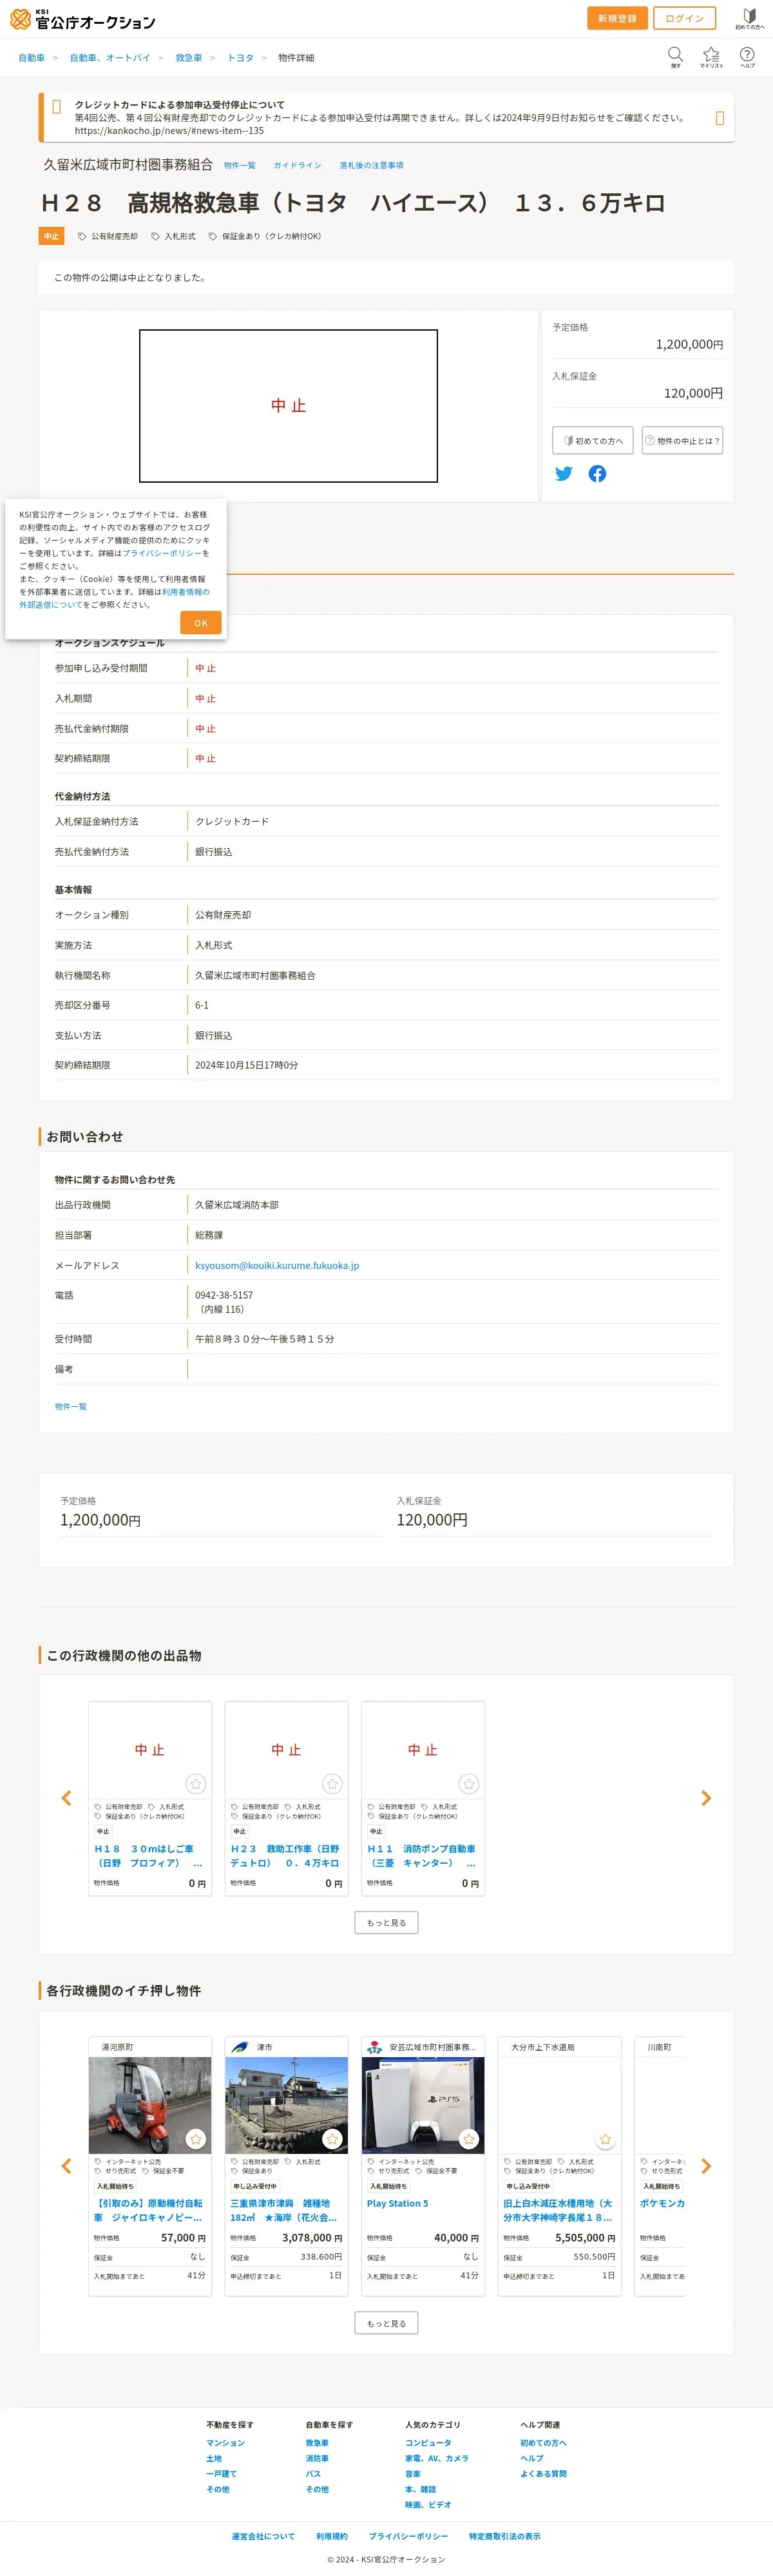Open the H23 救助工作車 listing title

click(x=286, y=1856)
